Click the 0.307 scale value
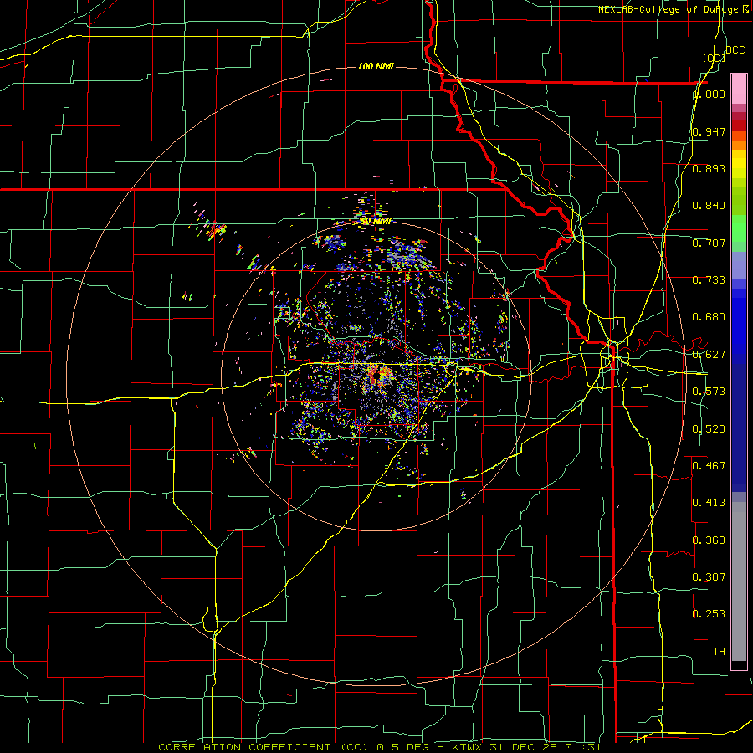 [709, 577]
